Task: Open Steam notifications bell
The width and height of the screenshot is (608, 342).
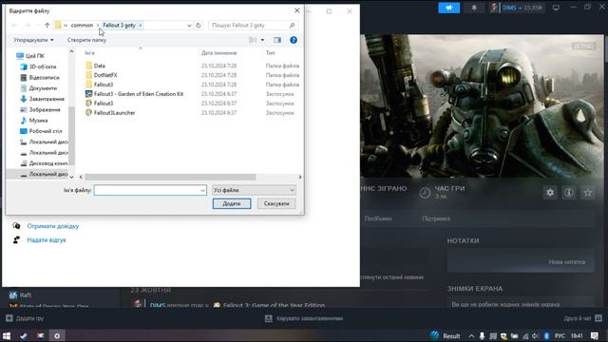Action: 474,8
